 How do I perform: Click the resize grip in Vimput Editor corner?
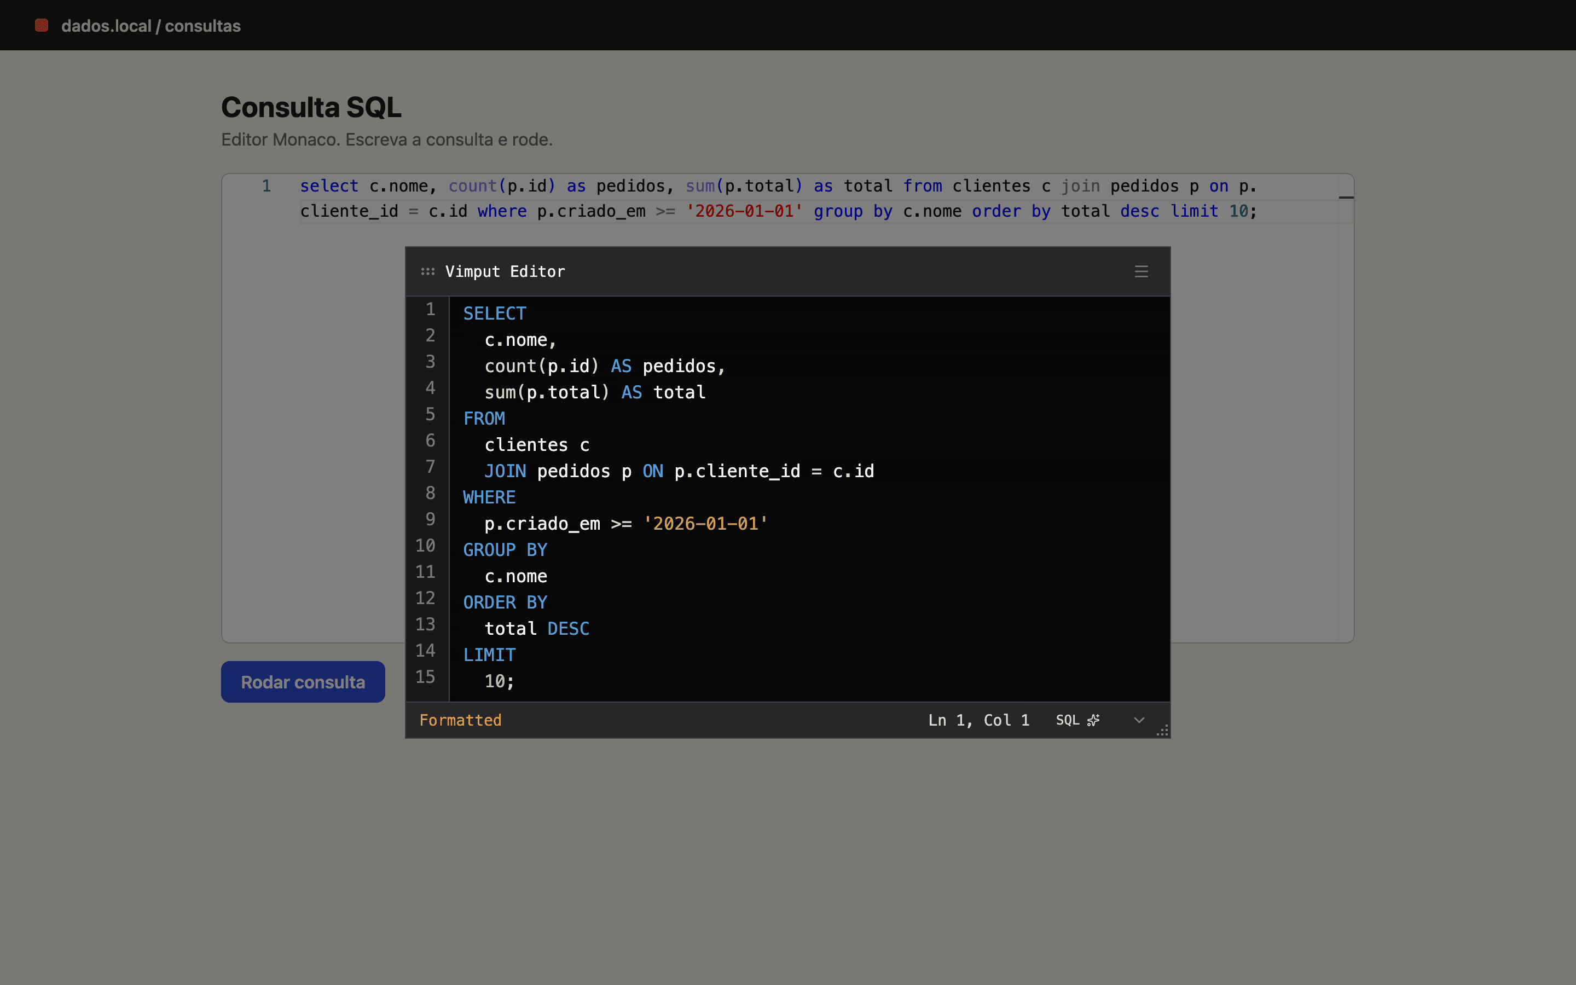pos(1162,731)
